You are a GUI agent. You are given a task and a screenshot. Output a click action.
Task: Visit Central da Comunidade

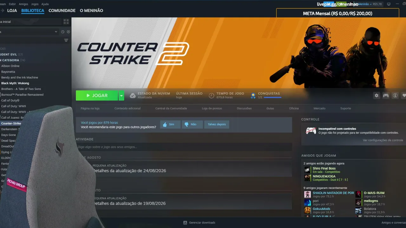pos(171,108)
